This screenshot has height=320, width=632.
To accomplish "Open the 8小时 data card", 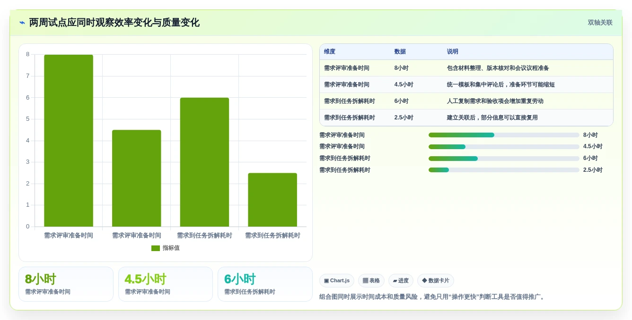I will click(66, 284).
